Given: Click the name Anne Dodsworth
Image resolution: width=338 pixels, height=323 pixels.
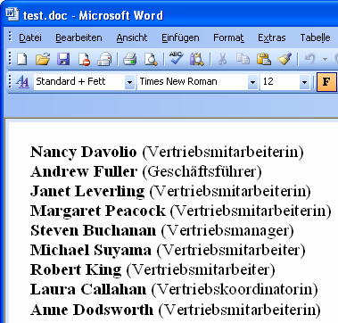Looking at the screenshot, I should coord(92,309).
